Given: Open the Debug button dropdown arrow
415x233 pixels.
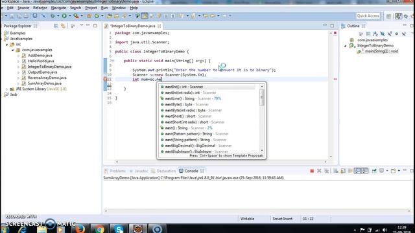Looking at the screenshot, I should (58, 16).
